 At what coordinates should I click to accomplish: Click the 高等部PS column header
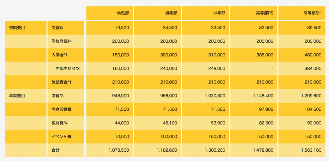(x=264, y=13)
